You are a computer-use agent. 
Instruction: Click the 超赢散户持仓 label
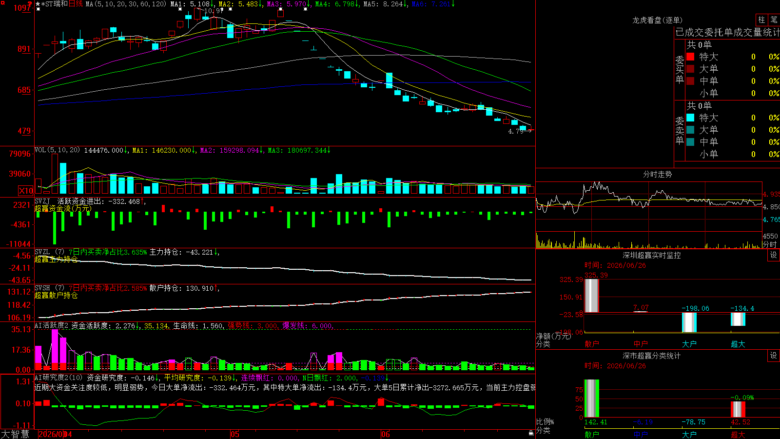[x=56, y=295]
